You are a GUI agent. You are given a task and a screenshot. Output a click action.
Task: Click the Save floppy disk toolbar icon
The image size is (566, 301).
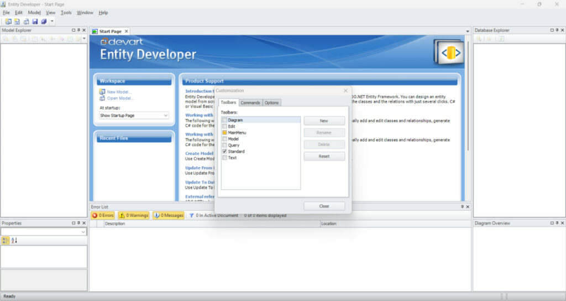tap(35, 22)
